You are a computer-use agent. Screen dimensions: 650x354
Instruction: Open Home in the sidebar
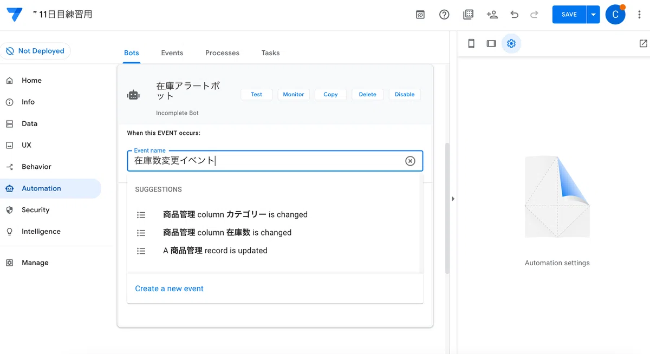click(x=50, y=80)
